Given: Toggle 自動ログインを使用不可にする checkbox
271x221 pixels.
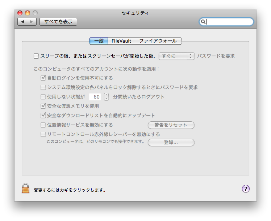Looking at the screenshot, I should [x=43, y=78].
